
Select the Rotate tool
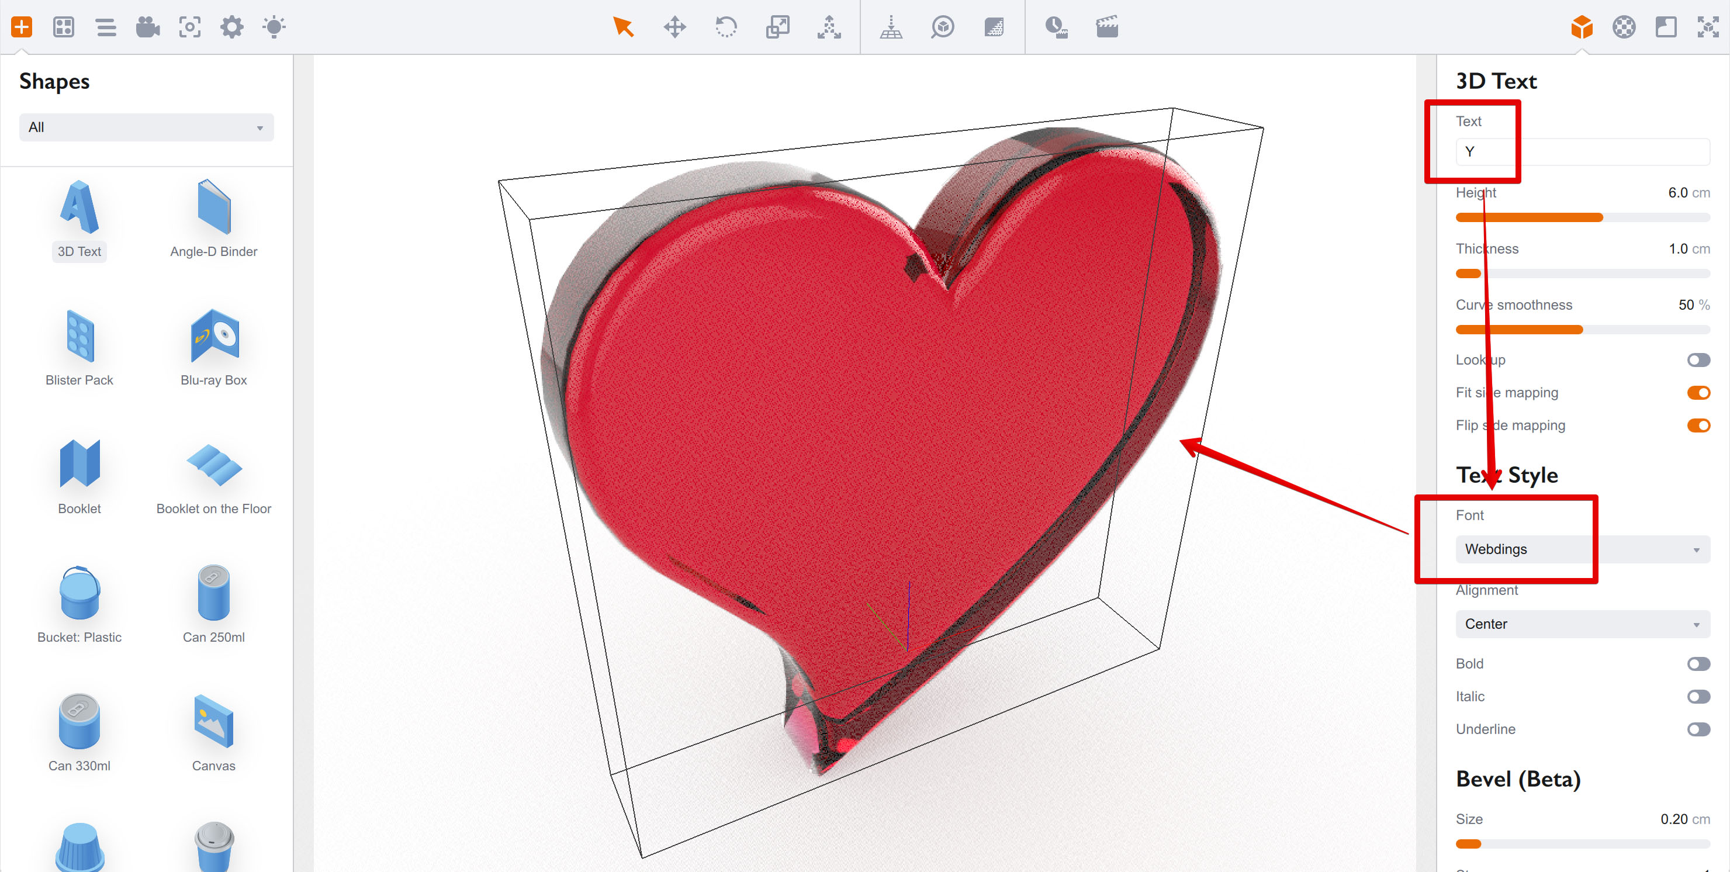pos(726,27)
